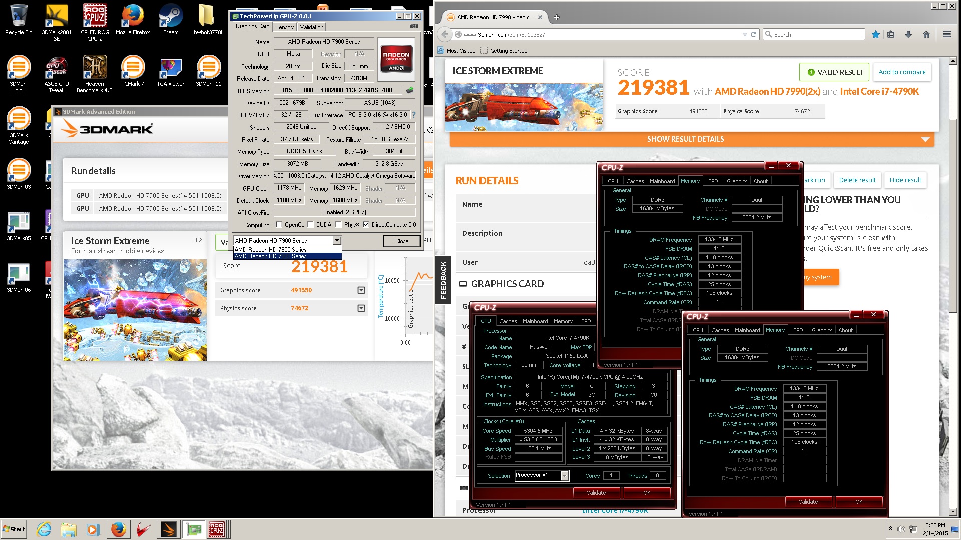This screenshot has width=961, height=540.
Task: Open About tab in bottom-right CPU-Z window
Action: [845, 330]
